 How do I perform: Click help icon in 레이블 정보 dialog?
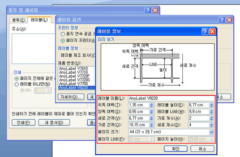click(205, 31)
